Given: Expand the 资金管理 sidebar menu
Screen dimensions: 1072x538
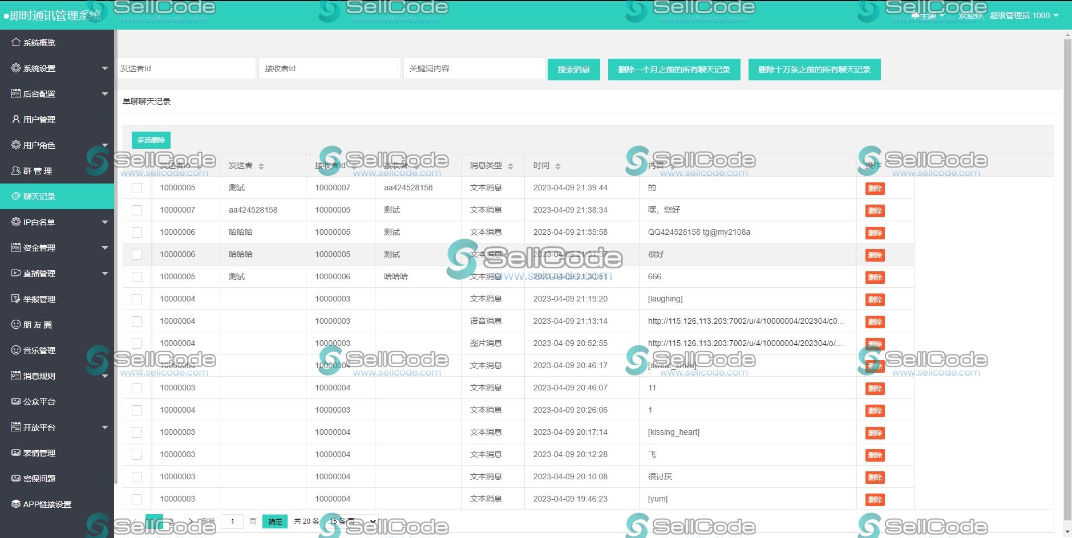Looking at the screenshot, I should (x=57, y=247).
